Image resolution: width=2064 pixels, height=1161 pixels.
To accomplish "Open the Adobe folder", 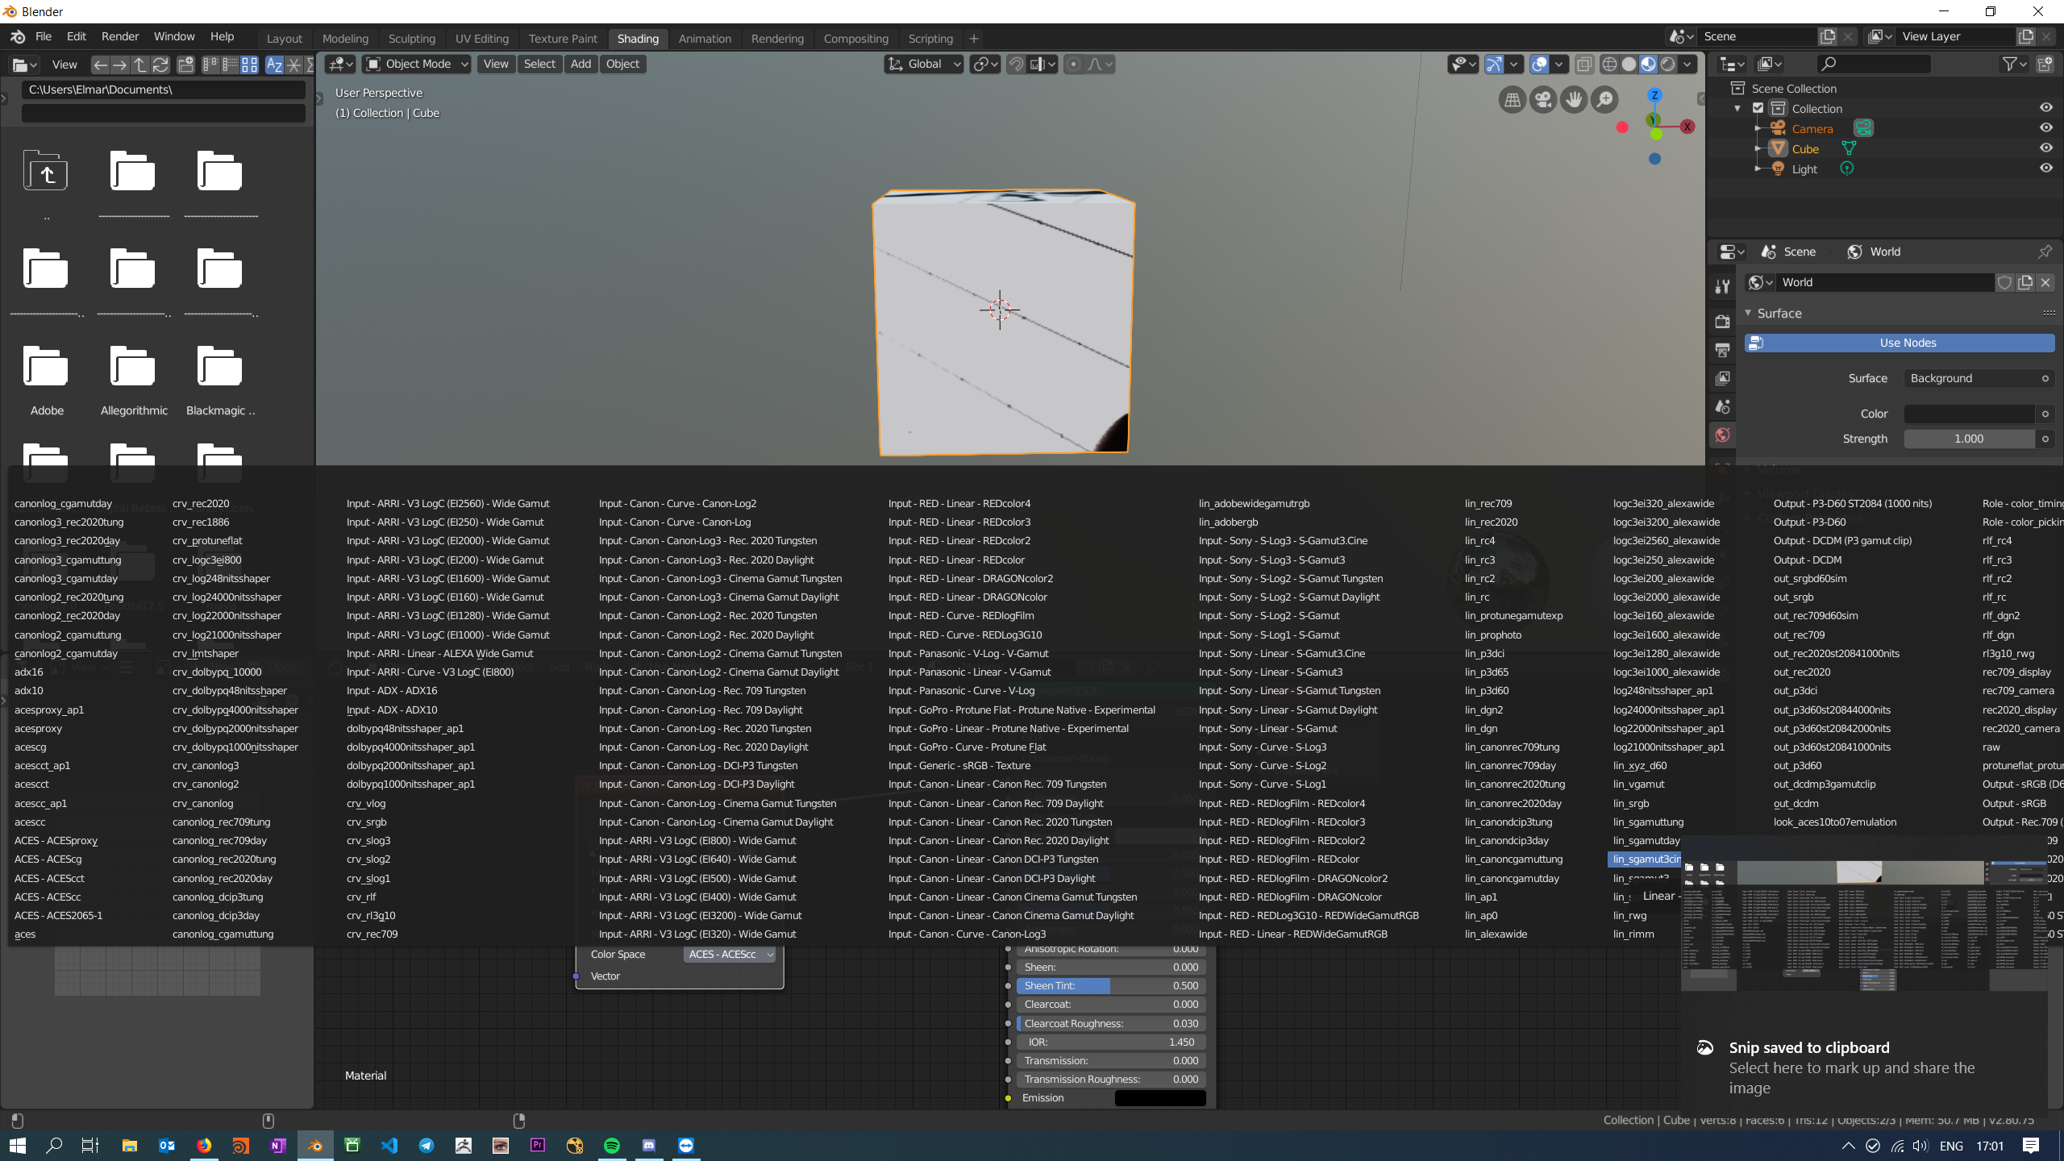I will pyautogui.click(x=47, y=377).
